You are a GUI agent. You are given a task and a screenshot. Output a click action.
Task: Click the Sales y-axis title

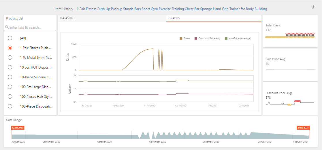(x=68, y=57)
